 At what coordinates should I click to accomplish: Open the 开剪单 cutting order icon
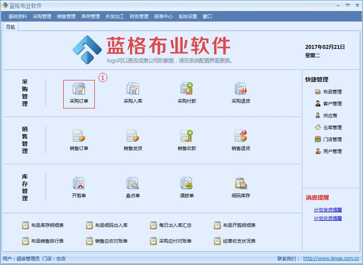coord(79,183)
